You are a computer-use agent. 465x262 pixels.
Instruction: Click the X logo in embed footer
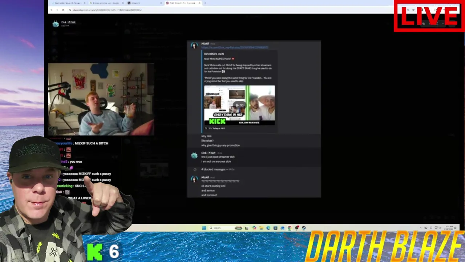(x=206, y=128)
